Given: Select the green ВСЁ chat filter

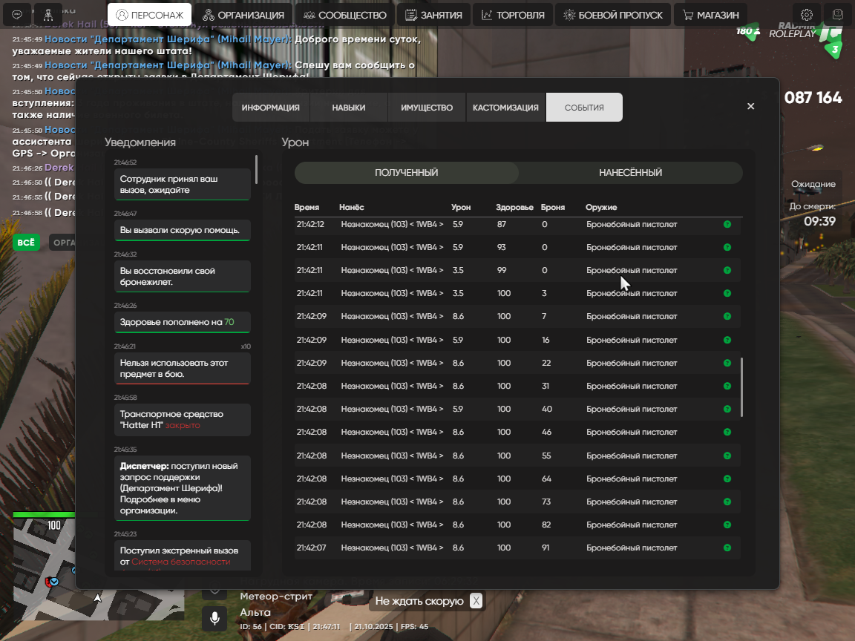Looking at the screenshot, I should pyautogui.click(x=26, y=243).
